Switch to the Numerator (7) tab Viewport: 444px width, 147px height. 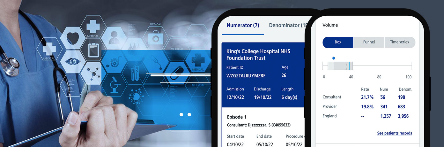coord(243,25)
